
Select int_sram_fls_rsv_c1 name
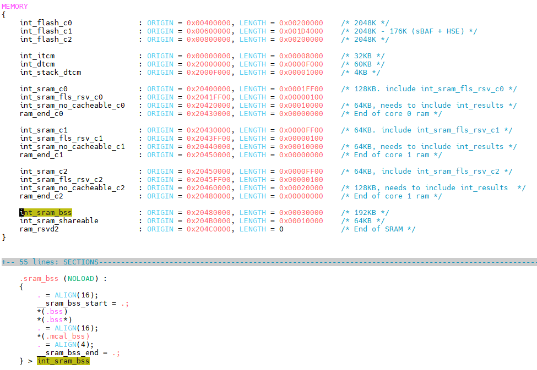pos(61,138)
